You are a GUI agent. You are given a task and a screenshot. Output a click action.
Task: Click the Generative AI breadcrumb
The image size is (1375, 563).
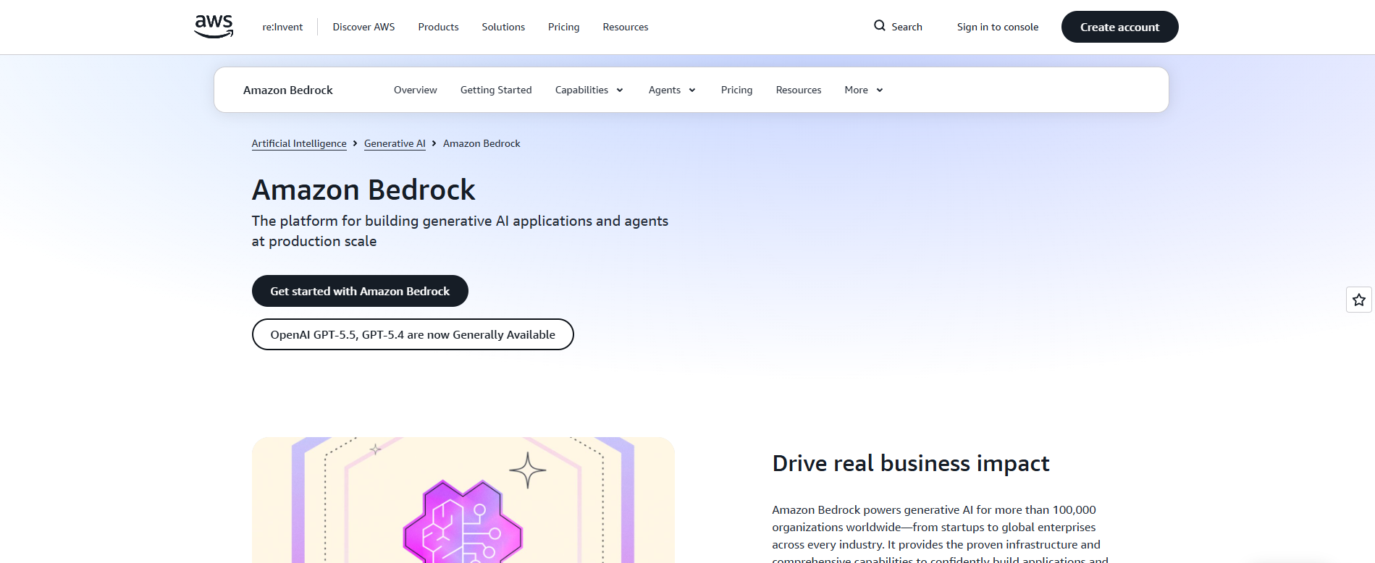tap(395, 143)
